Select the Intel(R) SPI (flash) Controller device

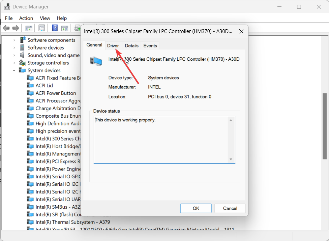[x=58, y=214]
